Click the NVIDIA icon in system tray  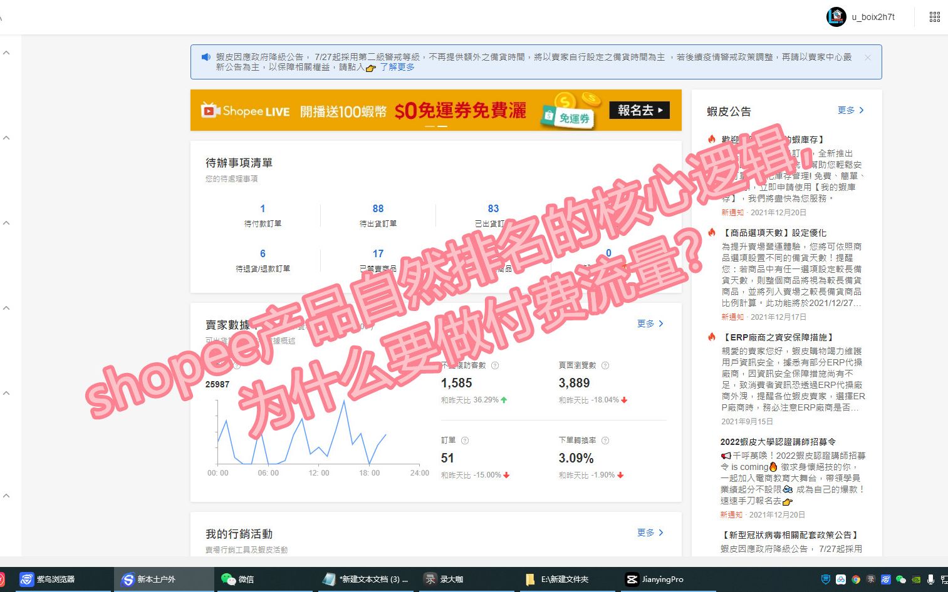click(916, 579)
